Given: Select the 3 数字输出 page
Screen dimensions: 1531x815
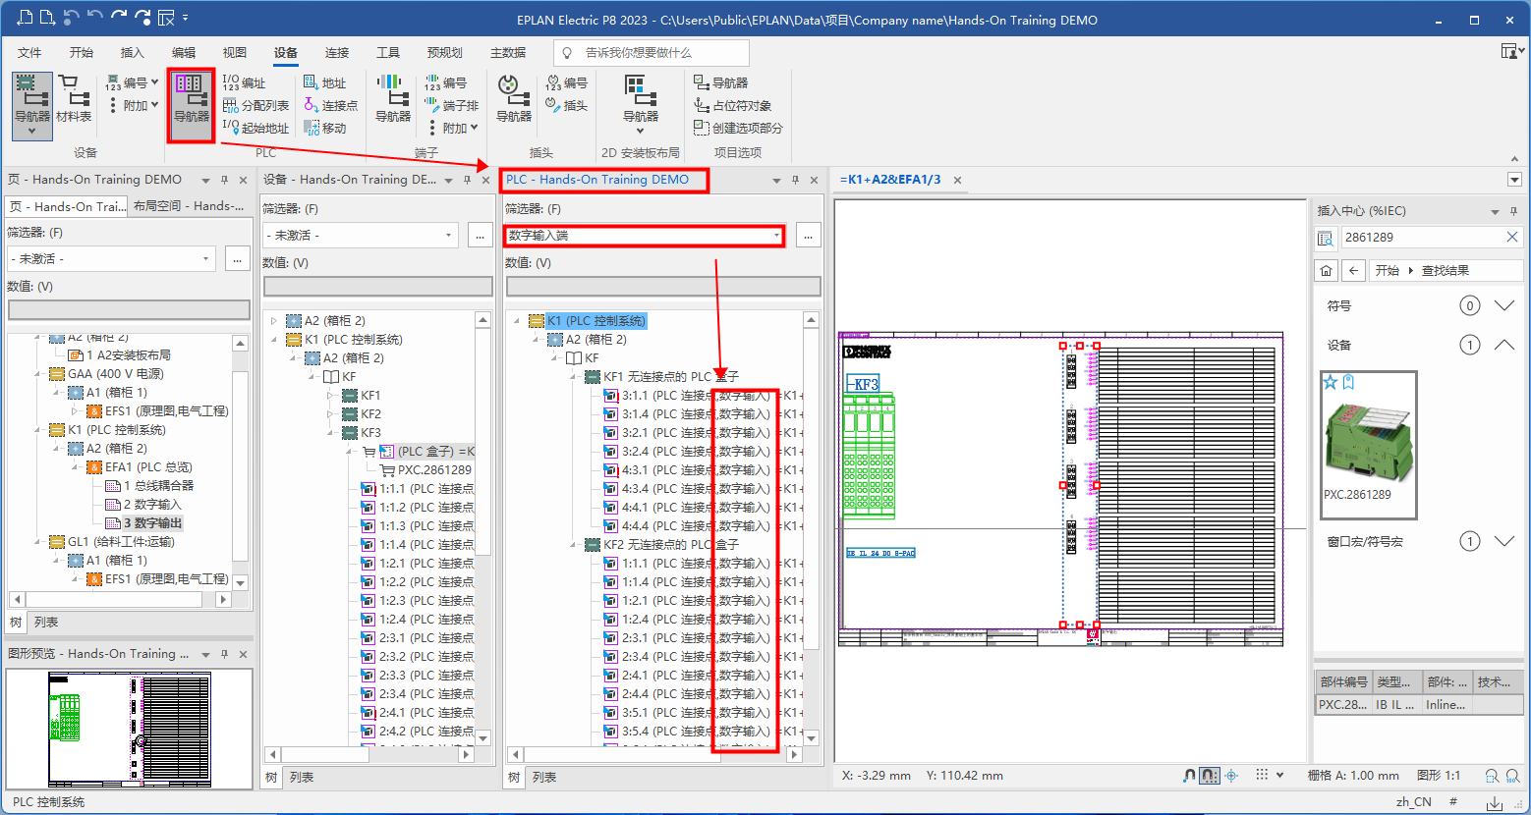Looking at the screenshot, I should [x=152, y=523].
